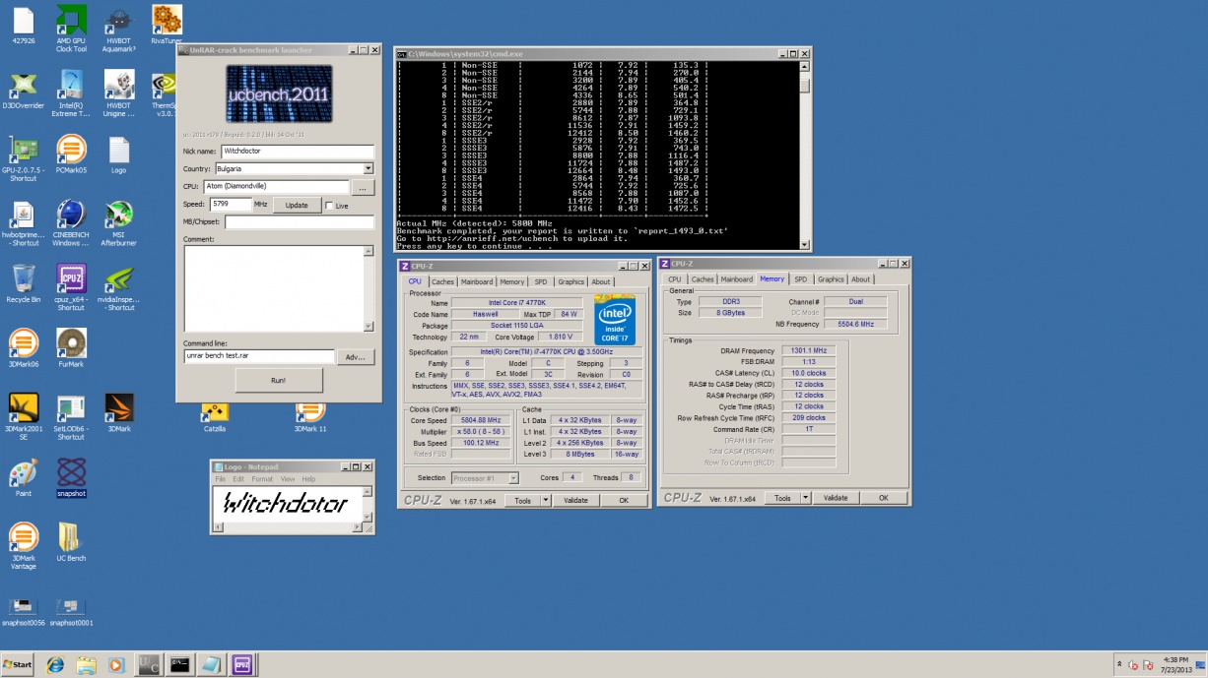Open the FurMark desktop icon
The height and width of the screenshot is (678, 1208).
(71, 343)
